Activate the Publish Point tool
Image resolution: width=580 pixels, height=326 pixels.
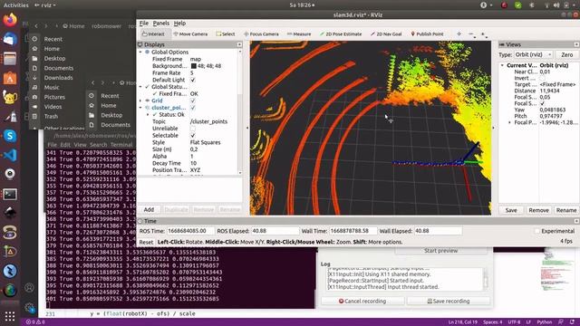click(427, 34)
